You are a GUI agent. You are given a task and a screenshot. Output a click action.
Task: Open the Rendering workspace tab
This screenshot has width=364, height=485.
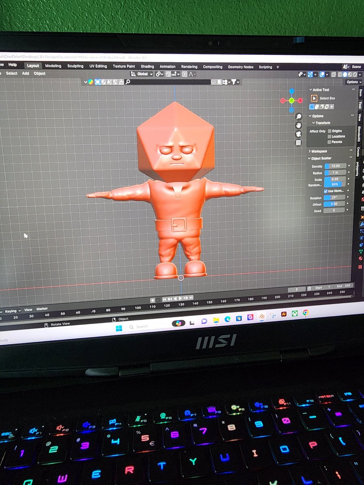[x=189, y=67]
